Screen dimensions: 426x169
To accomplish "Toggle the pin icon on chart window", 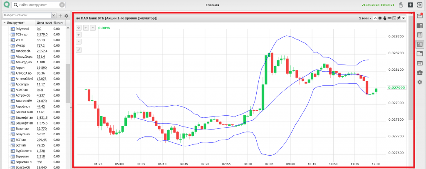I will (399, 18).
